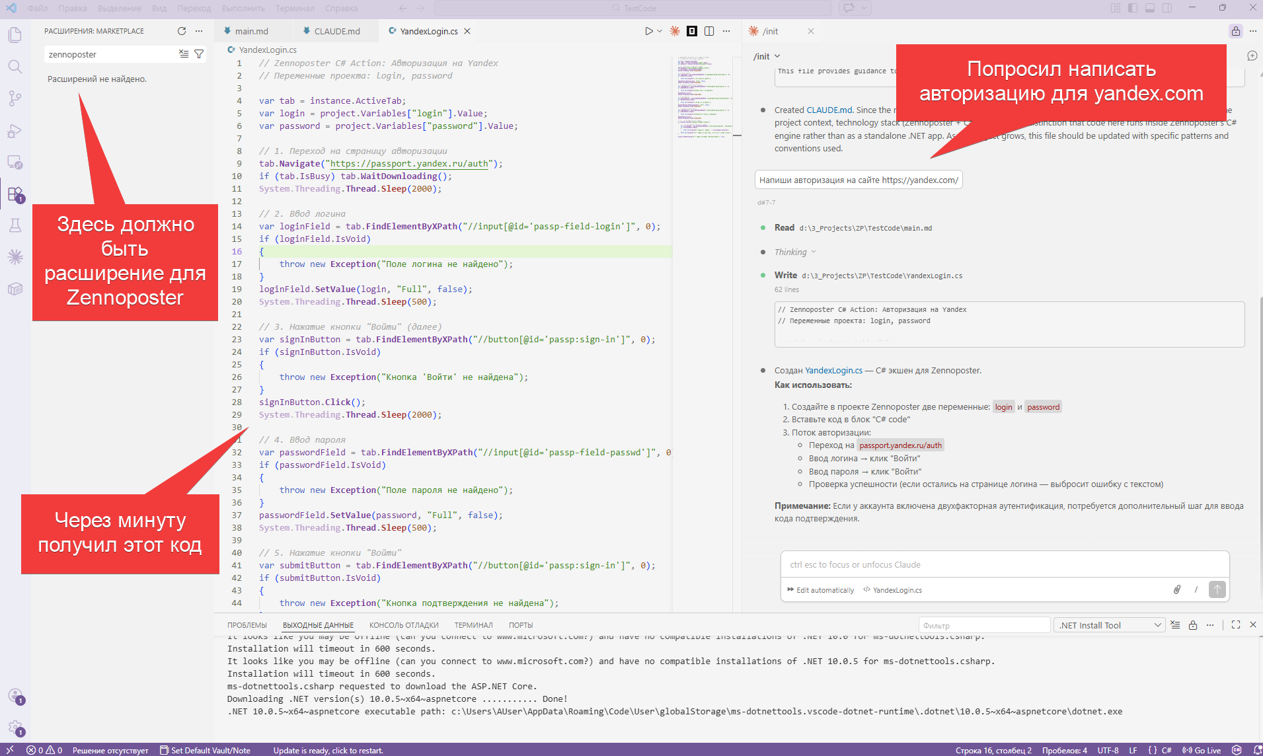1263x756 pixels.
Task: Open more actions in Claude panel header
Action: point(1252,31)
